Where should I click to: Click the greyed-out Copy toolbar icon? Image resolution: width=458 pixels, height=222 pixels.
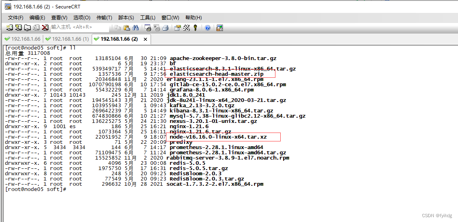pos(118,28)
